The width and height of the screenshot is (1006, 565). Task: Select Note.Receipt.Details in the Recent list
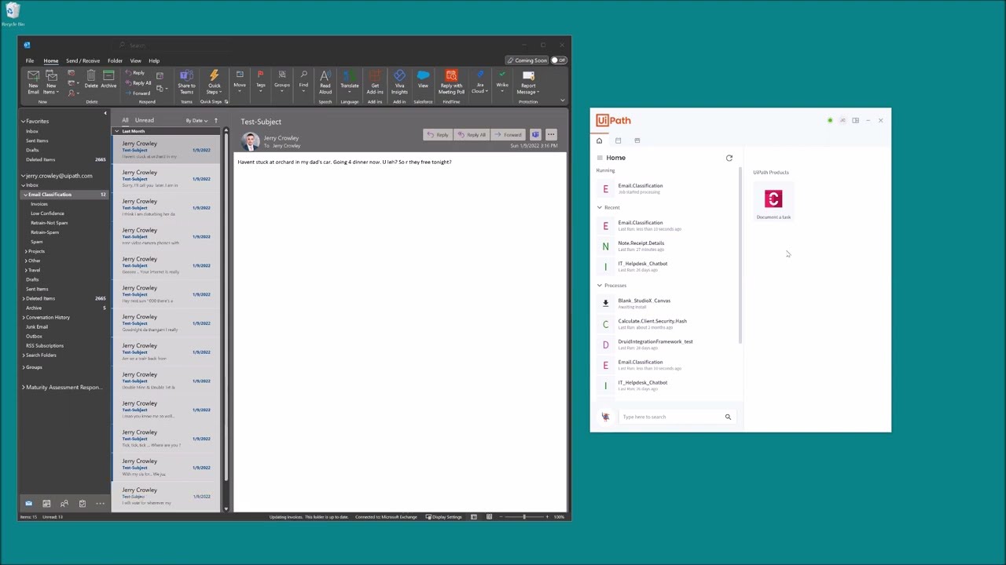coord(666,246)
